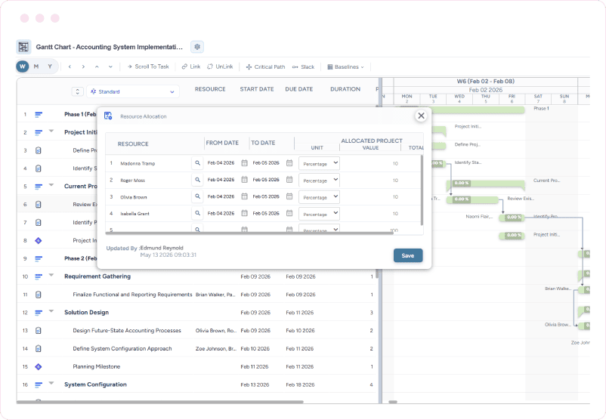Click task icon for Define System Configuration Approach
The image size is (606, 420).
point(39,348)
